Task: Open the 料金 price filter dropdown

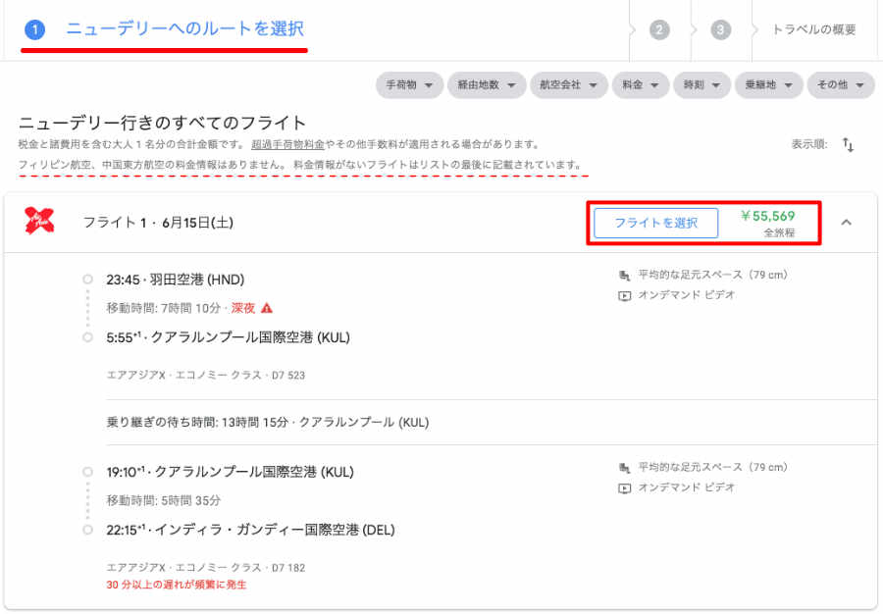Action: [641, 85]
